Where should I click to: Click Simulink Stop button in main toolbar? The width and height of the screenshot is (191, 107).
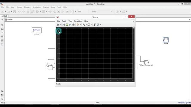tap(67, 12)
